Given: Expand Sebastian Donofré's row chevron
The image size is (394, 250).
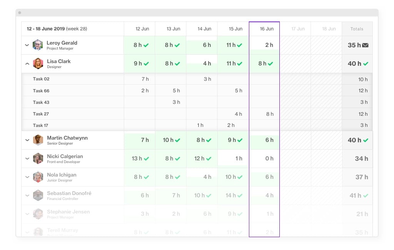Looking at the screenshot, I should pyautogui.click(x=27, y=195).
